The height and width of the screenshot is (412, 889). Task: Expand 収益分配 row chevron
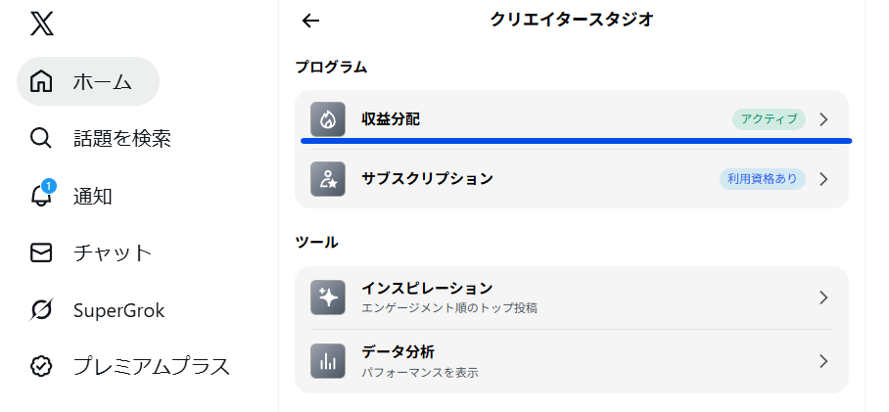click(823, 119)
